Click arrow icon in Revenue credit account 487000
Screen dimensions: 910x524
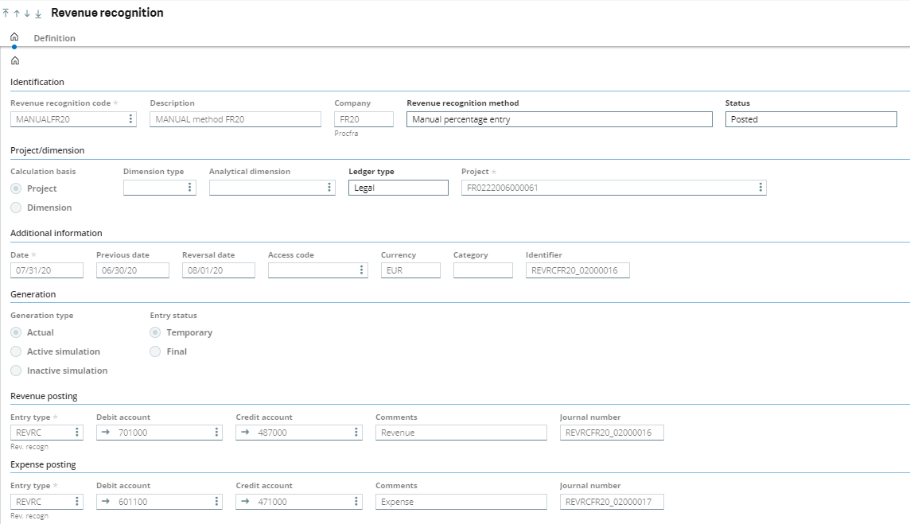[246, 433]
